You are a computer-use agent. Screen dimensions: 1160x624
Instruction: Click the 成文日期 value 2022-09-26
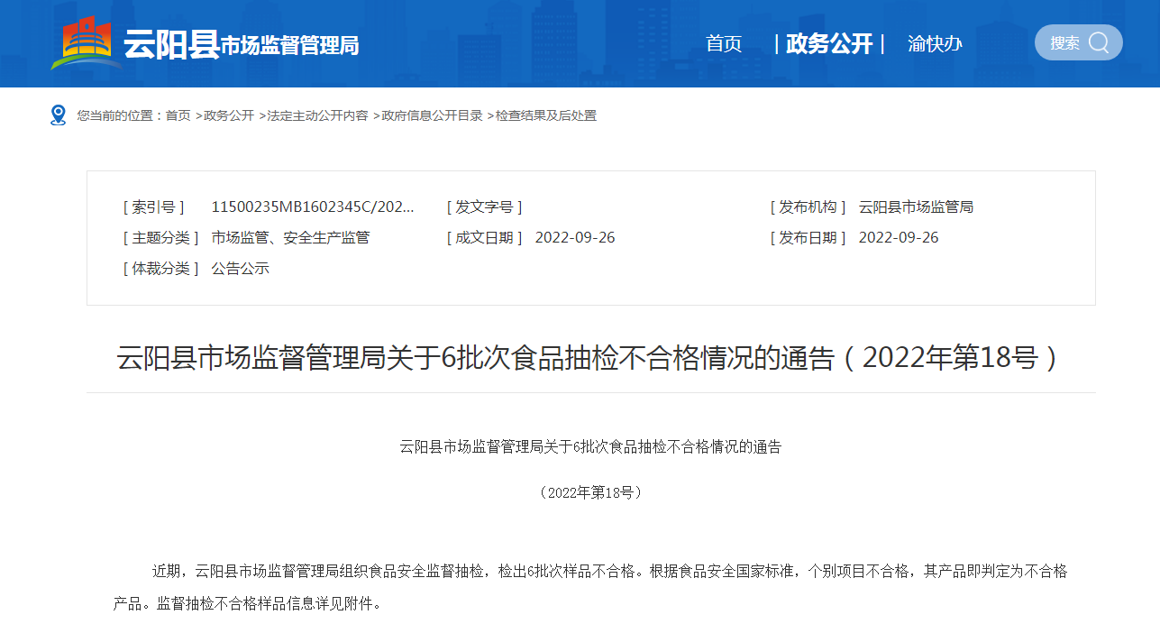[575, 238]
